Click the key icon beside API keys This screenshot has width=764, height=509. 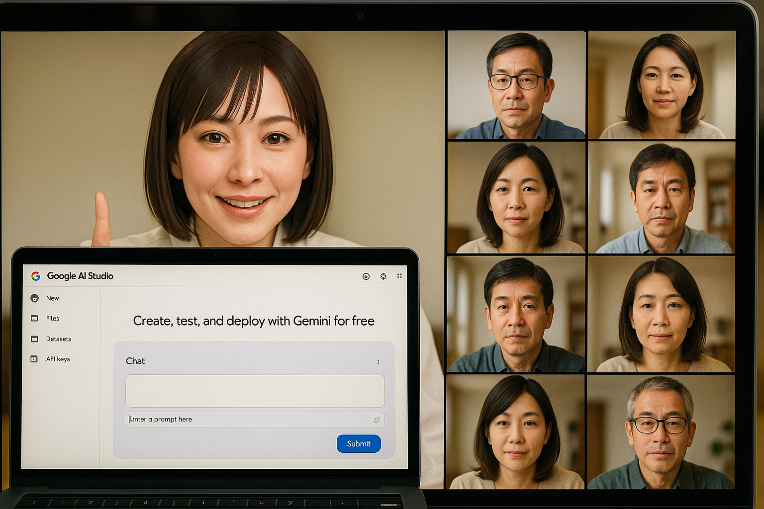pos(34,359)
